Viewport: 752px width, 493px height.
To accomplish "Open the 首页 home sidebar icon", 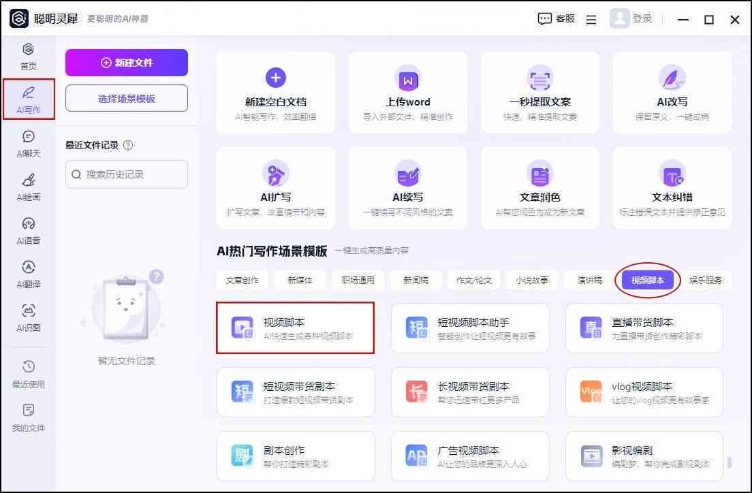I will tap(29, 50).
